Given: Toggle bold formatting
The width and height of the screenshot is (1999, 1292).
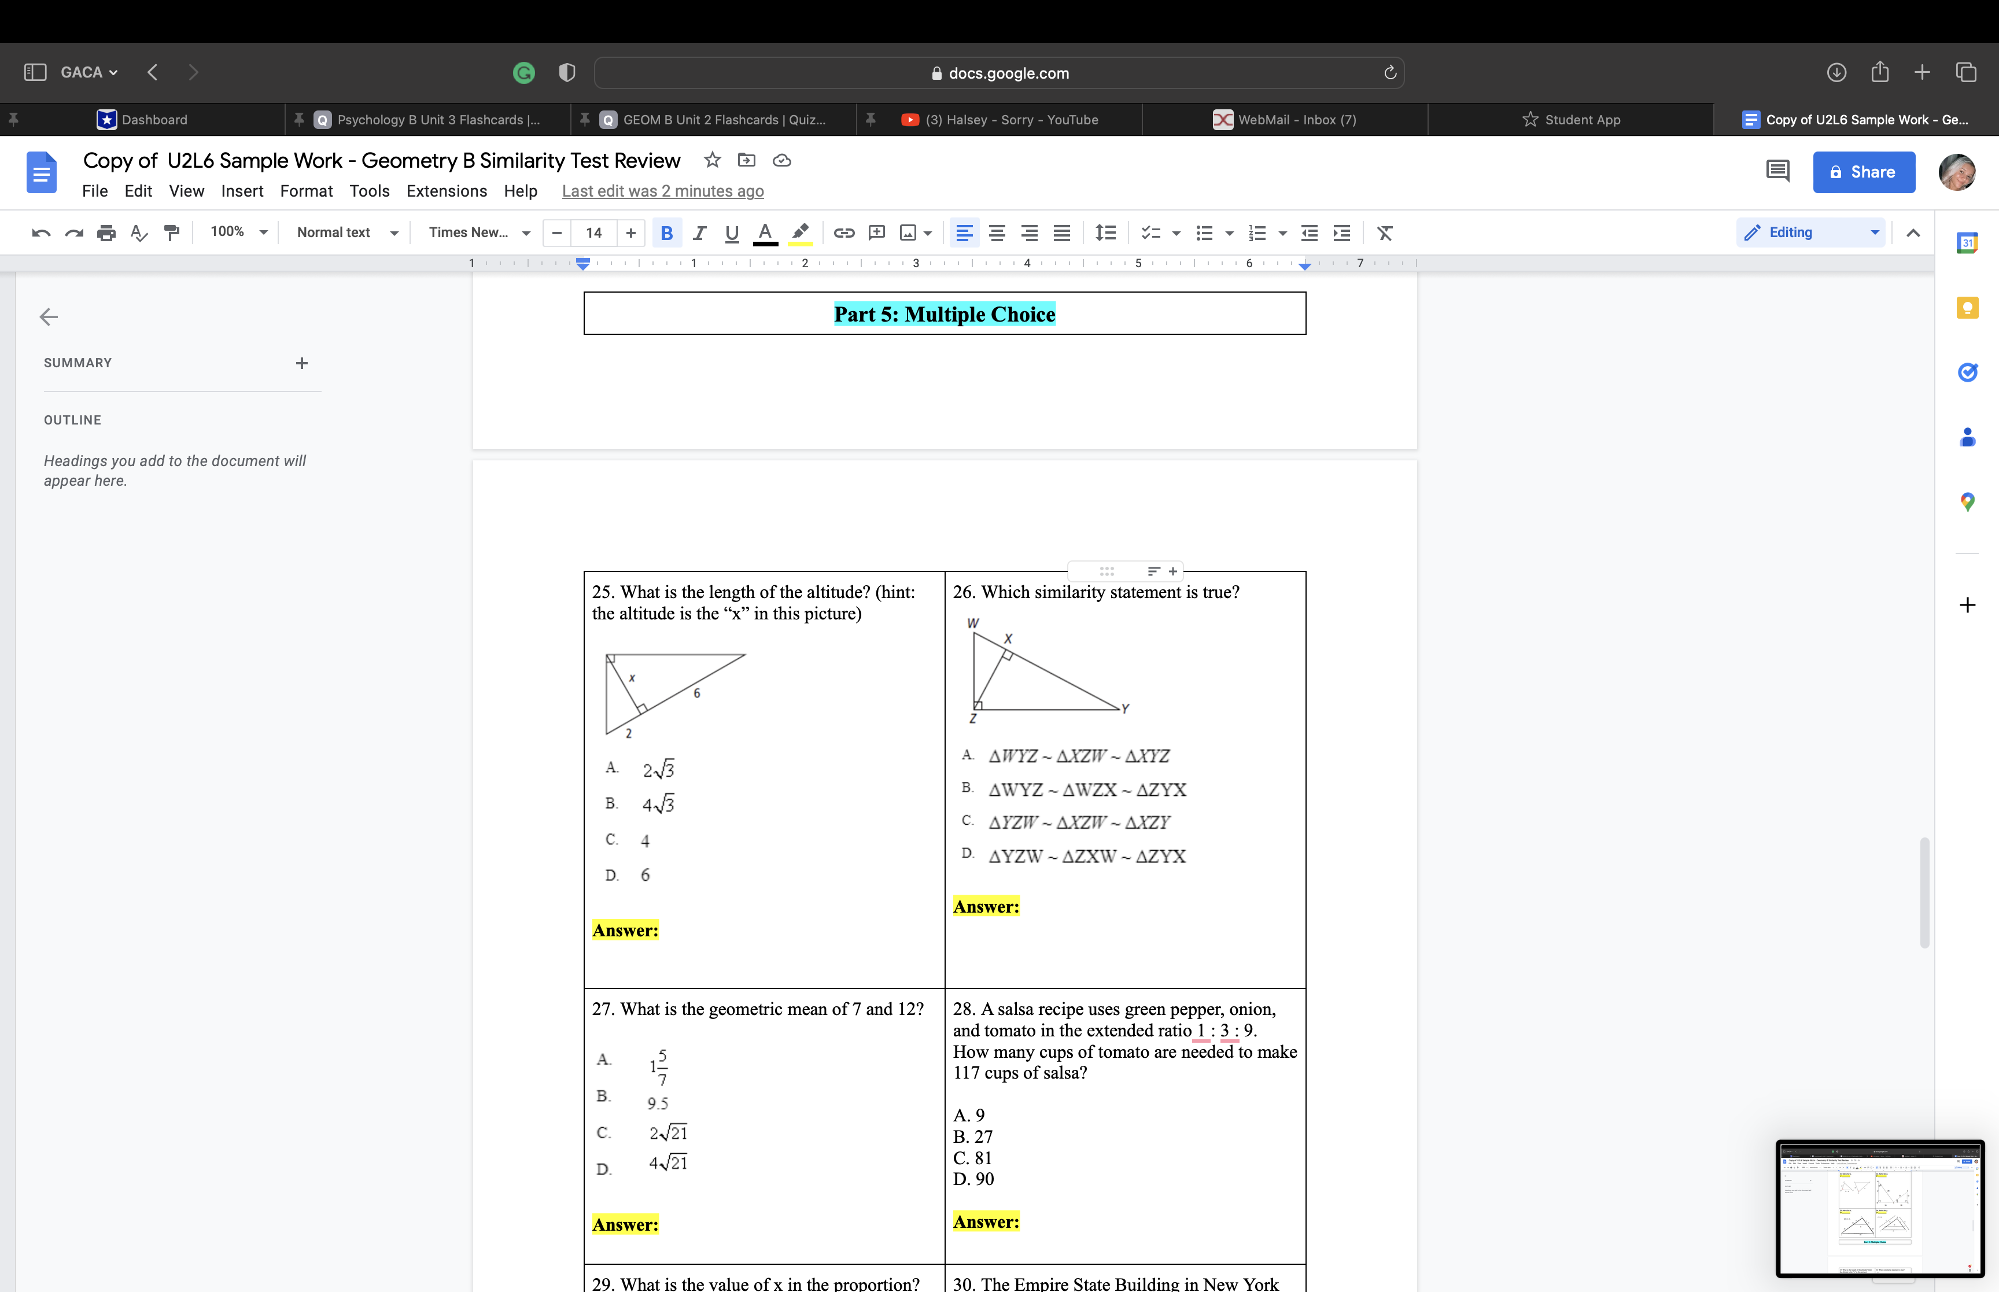Looking at the screenshot, I should point(666,232).
